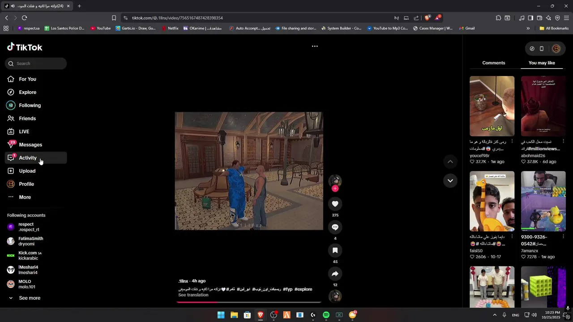This screenshot has width=573, height=322.
Task: Open Spotify from taskbar
Action: coord(326,315)
